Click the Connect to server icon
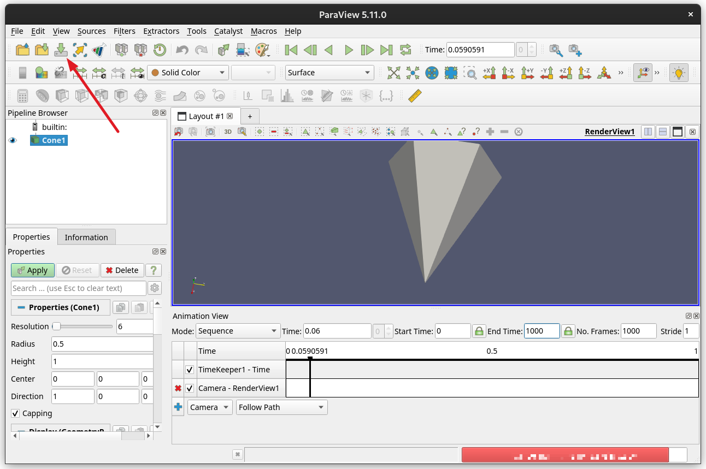 (121, 50)
